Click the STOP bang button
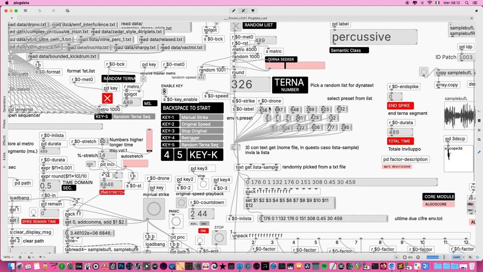The height and width of the screenshot is (272, 483). pyautogui.click(x=219, y=237)
